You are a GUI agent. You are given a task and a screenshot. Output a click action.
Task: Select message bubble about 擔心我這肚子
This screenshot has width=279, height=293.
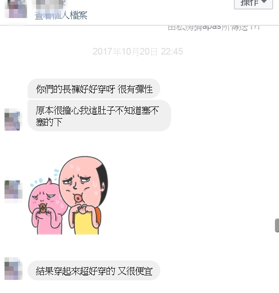point(99,116)
